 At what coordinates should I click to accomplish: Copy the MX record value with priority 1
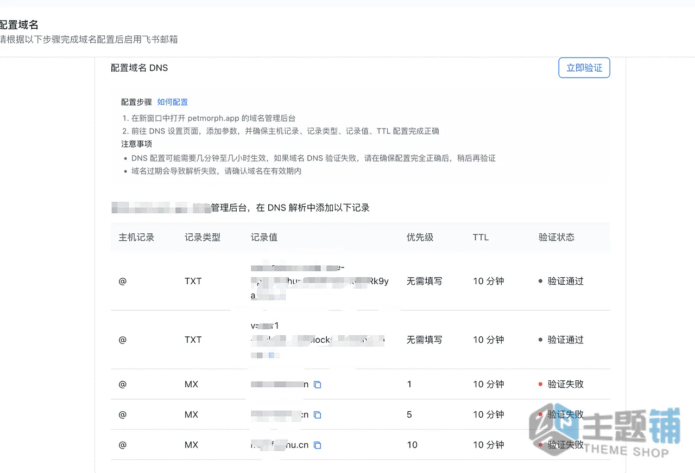point(318,385)
